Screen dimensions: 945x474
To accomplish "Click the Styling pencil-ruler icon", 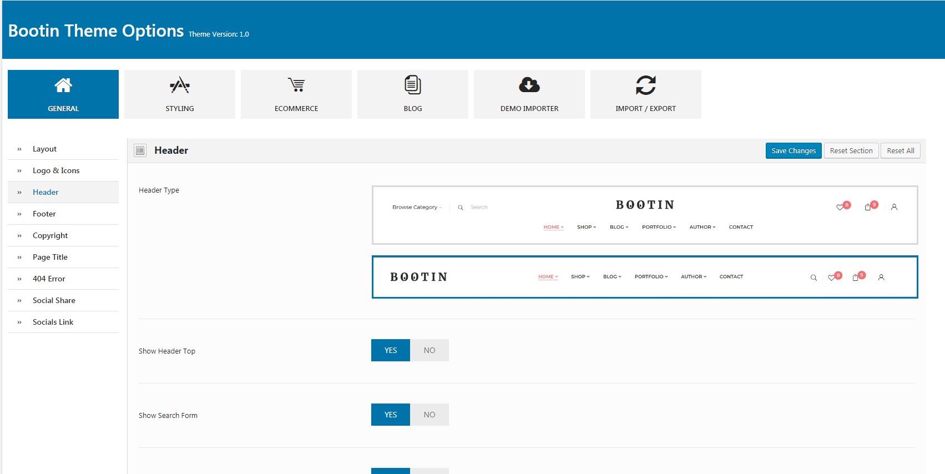I will tap(180, 85).
